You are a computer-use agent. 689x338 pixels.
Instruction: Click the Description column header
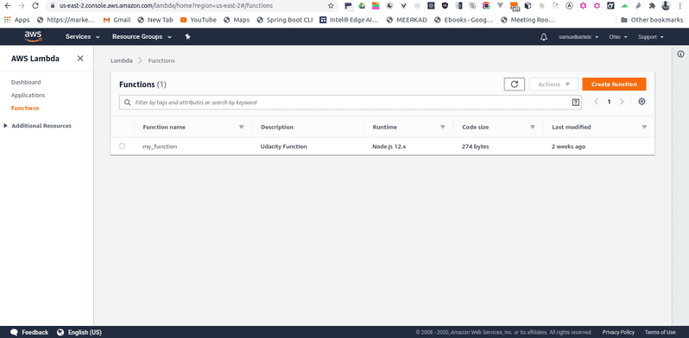tap(277, 127)
